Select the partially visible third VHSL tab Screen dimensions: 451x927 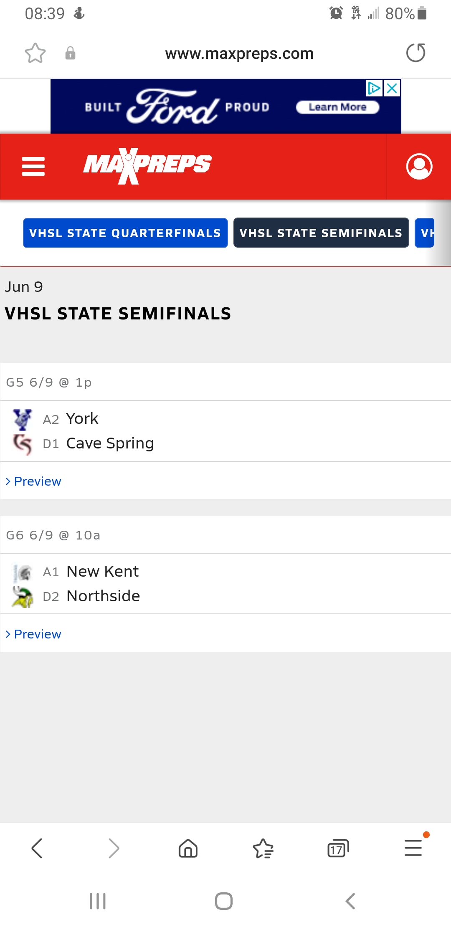(x=424, y=233)
